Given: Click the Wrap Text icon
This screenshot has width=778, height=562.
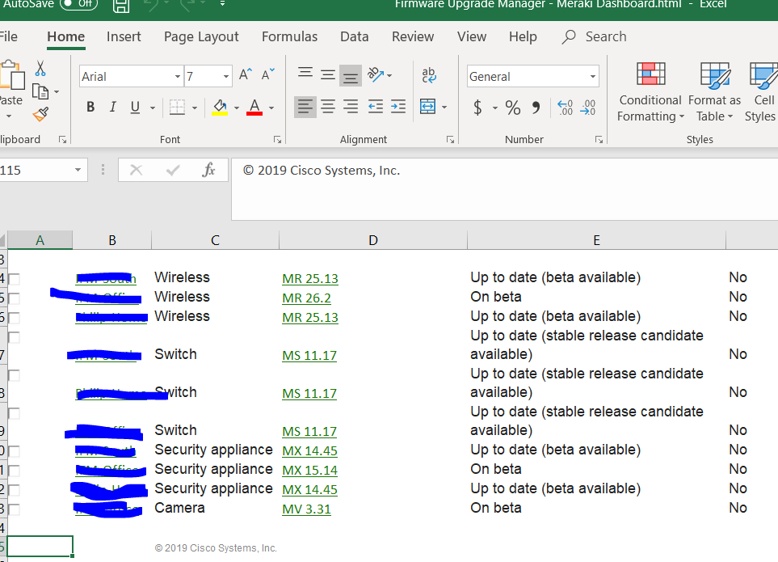Looking at the screenshot, I should 428,76.
